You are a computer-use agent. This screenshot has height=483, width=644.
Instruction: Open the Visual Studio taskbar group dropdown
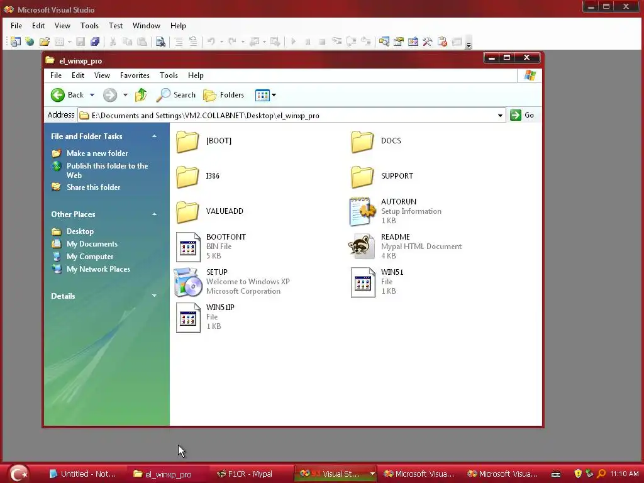pyautogui.click(x=372, y=474)
